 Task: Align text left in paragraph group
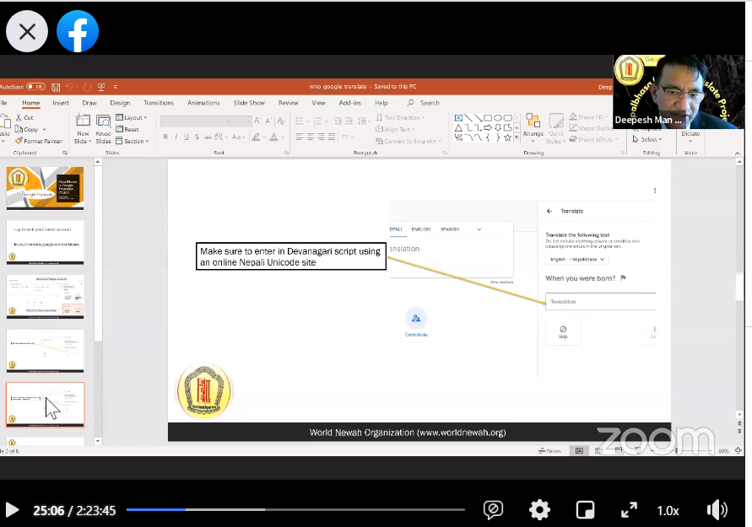[300, 137]
